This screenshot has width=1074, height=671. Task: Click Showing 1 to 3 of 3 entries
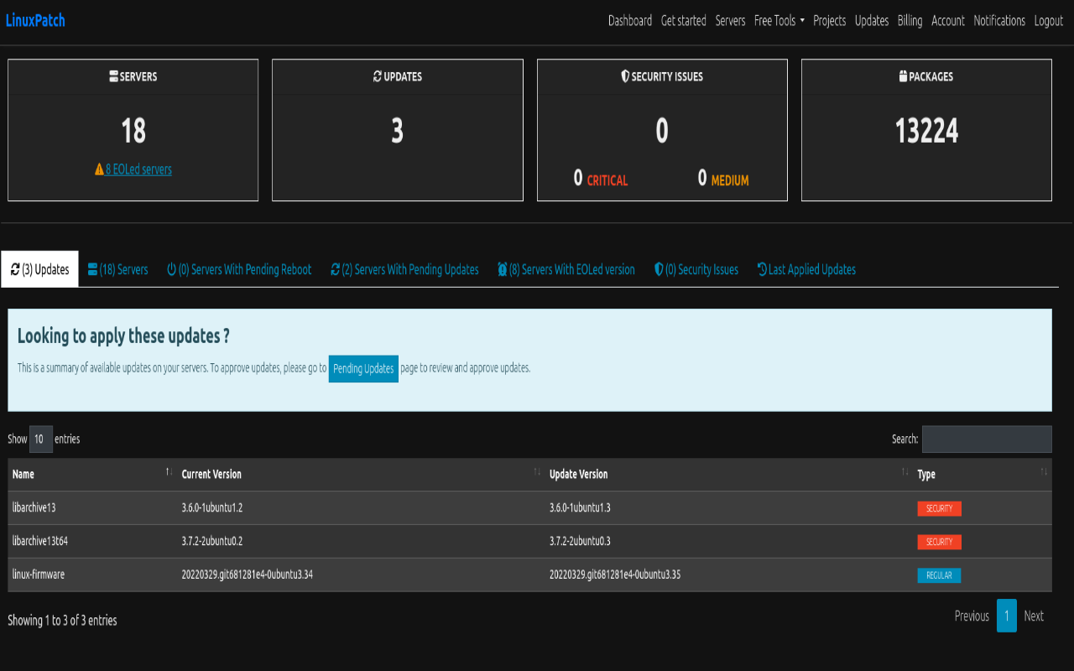point(62,621)
